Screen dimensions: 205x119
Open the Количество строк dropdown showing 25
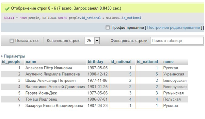[92, 41]
